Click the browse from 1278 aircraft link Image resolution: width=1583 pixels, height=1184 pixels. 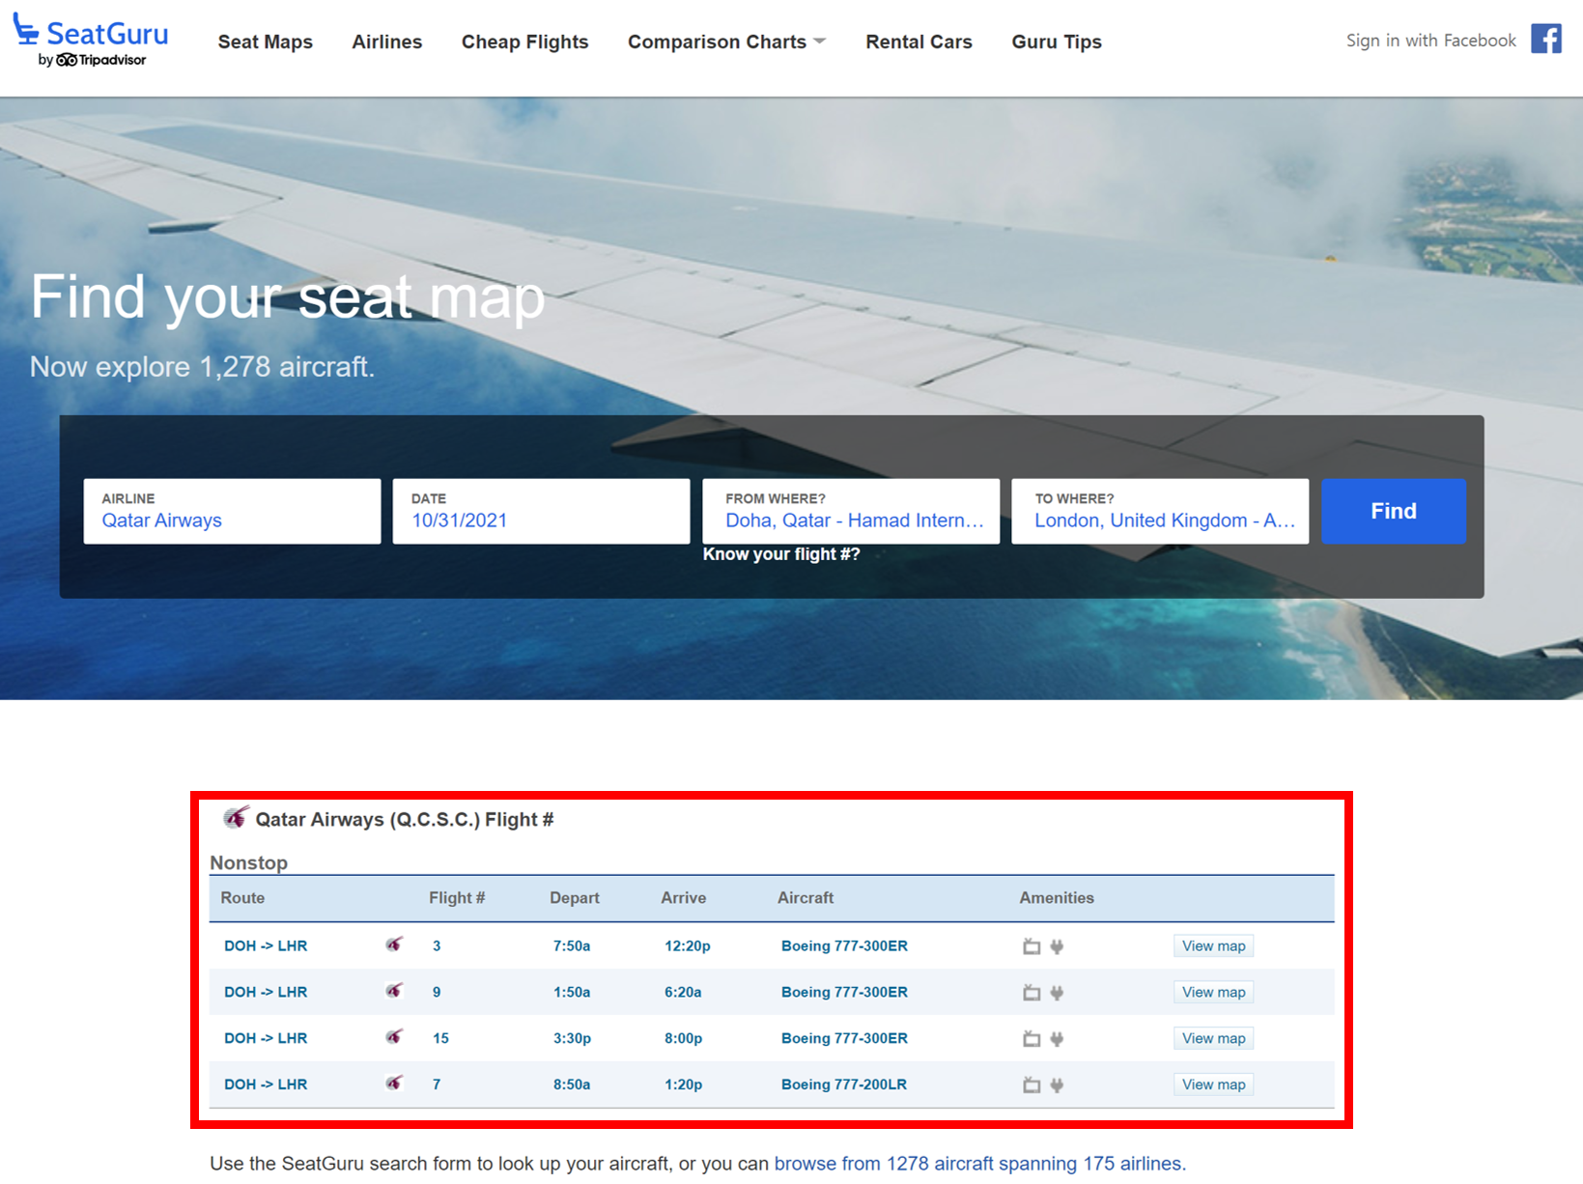point(977,1164)
